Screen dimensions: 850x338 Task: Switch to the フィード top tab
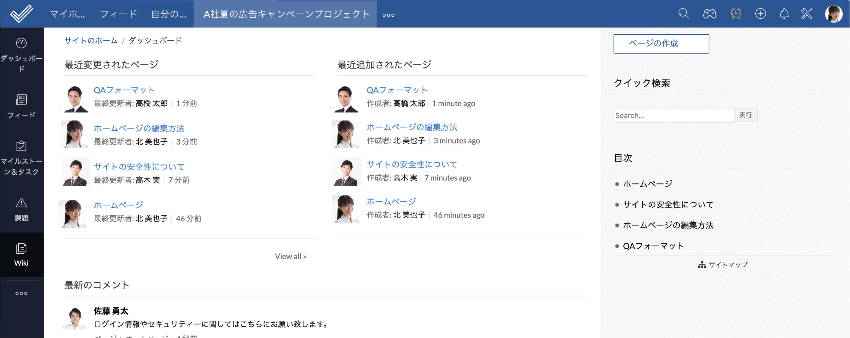119,14
